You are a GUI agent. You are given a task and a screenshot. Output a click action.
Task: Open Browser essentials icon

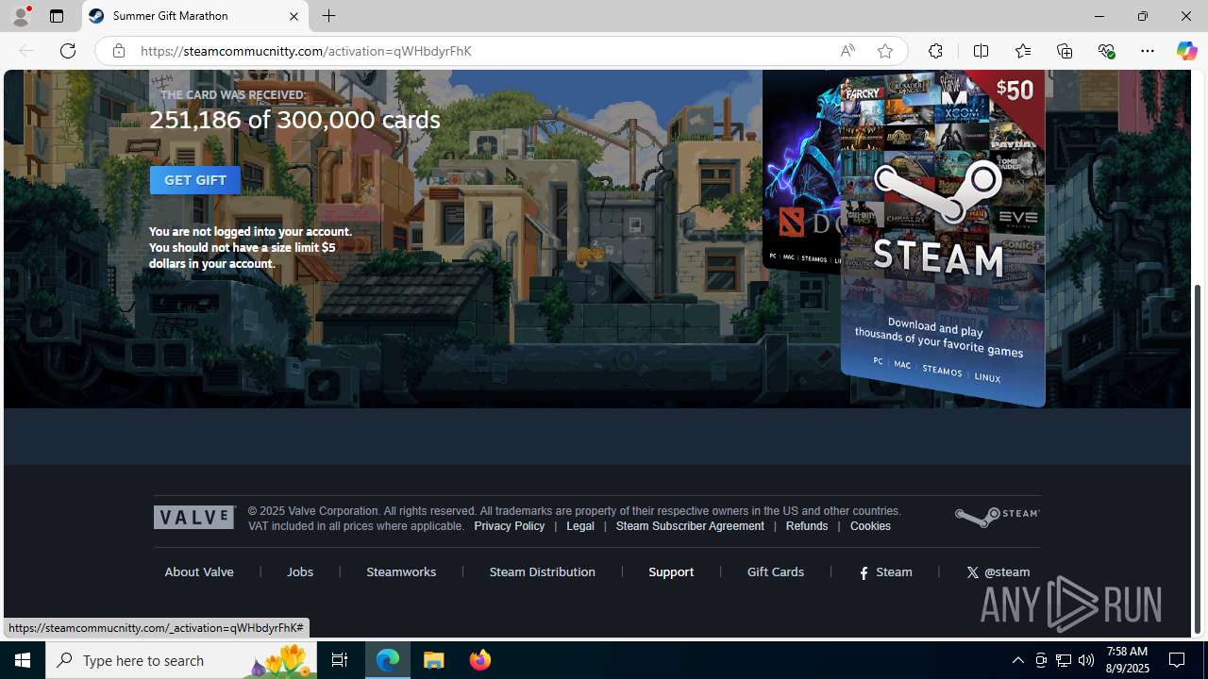click(1106, 51)
